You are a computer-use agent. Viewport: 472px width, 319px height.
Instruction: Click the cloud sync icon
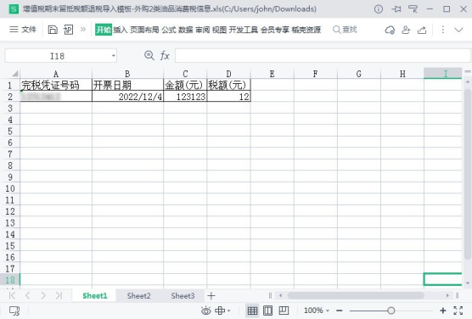[x=390, y=30]
